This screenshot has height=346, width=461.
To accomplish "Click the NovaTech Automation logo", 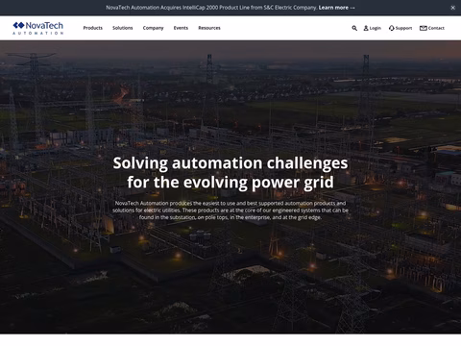I will (x=38, y=28).
